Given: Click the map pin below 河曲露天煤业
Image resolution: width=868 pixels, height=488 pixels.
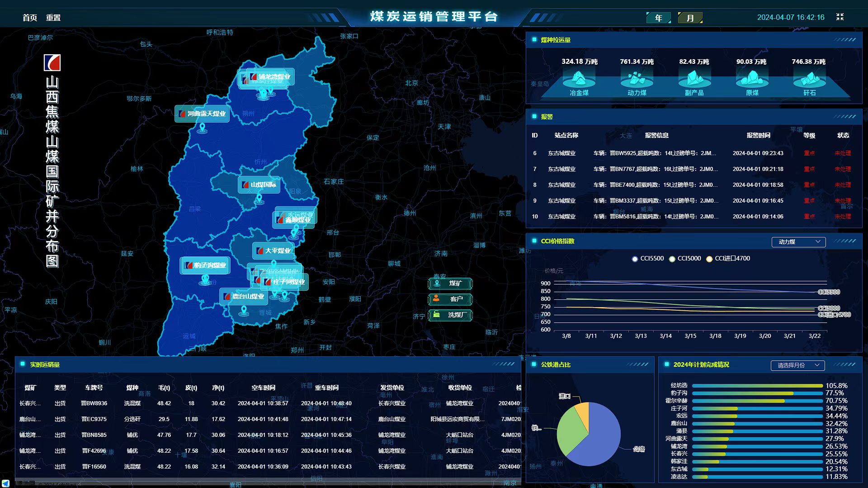Looking at the screenshot, I should click(203, 128).
